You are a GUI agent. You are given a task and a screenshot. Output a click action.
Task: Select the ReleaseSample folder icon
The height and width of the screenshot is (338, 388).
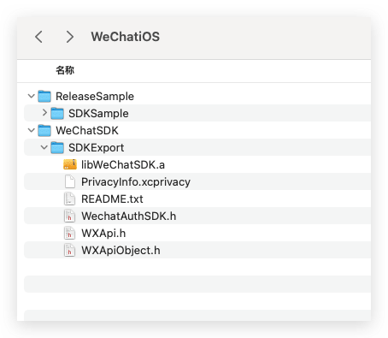pos(44,97)
